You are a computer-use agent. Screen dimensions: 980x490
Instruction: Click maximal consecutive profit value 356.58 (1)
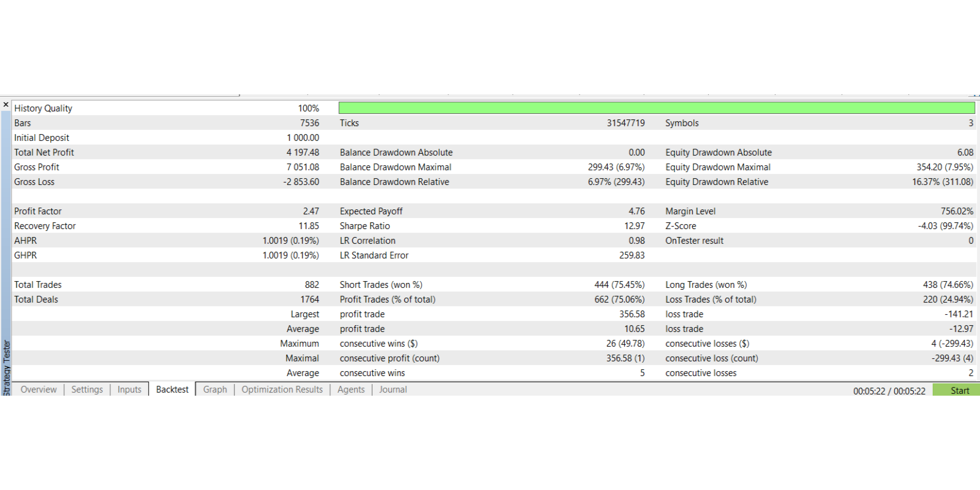click(x=625, y=358)
